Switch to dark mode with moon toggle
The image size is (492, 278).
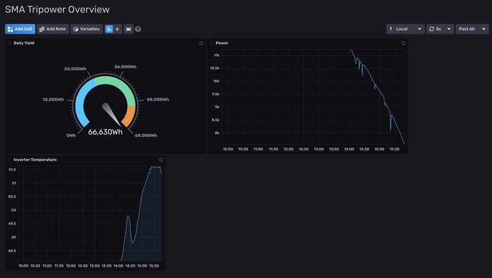click(109, 29)
